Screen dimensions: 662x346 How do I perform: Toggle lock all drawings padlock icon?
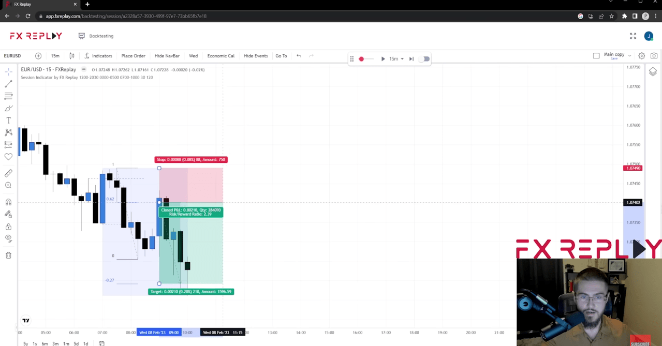point(8,227)
